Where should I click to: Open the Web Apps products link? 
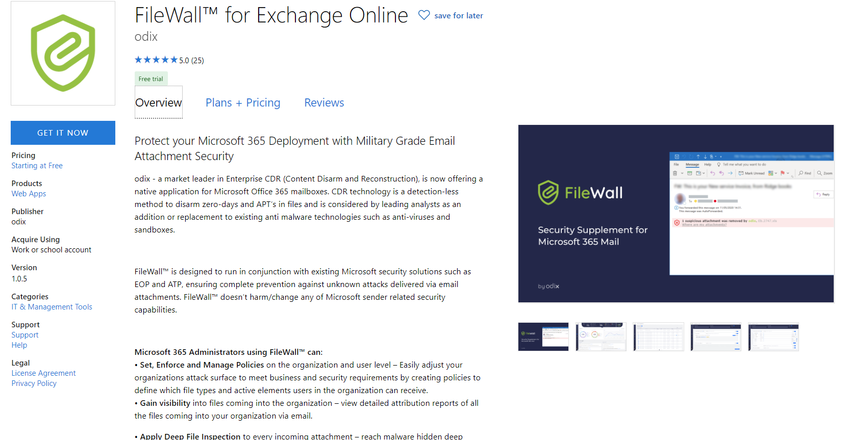coord(29,194)
